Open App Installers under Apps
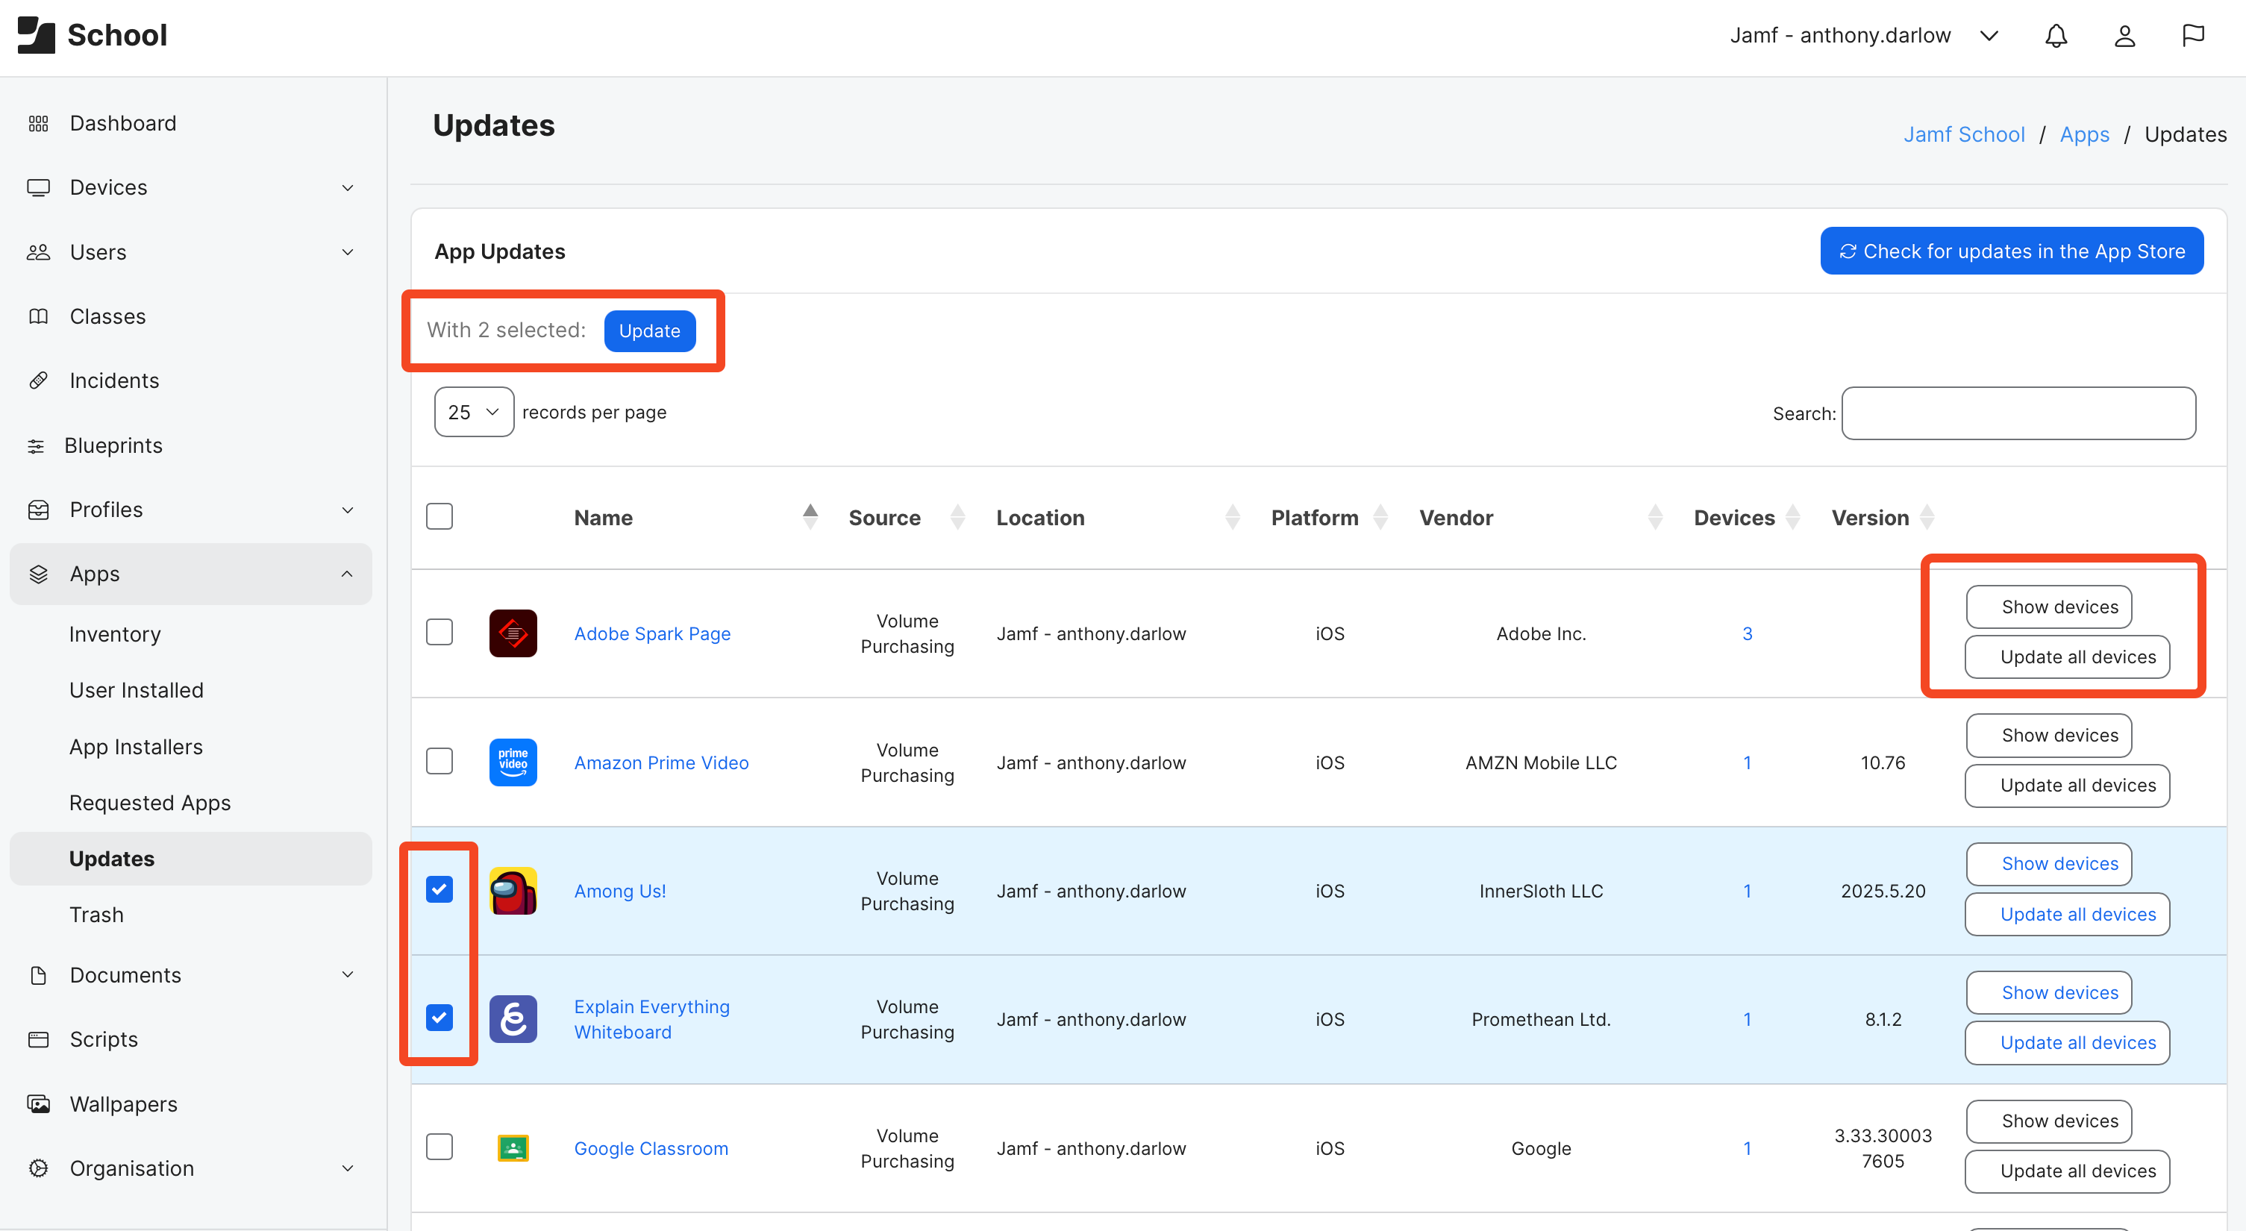The width and height of the screenshot is (2246, 1231). [136, 747]
